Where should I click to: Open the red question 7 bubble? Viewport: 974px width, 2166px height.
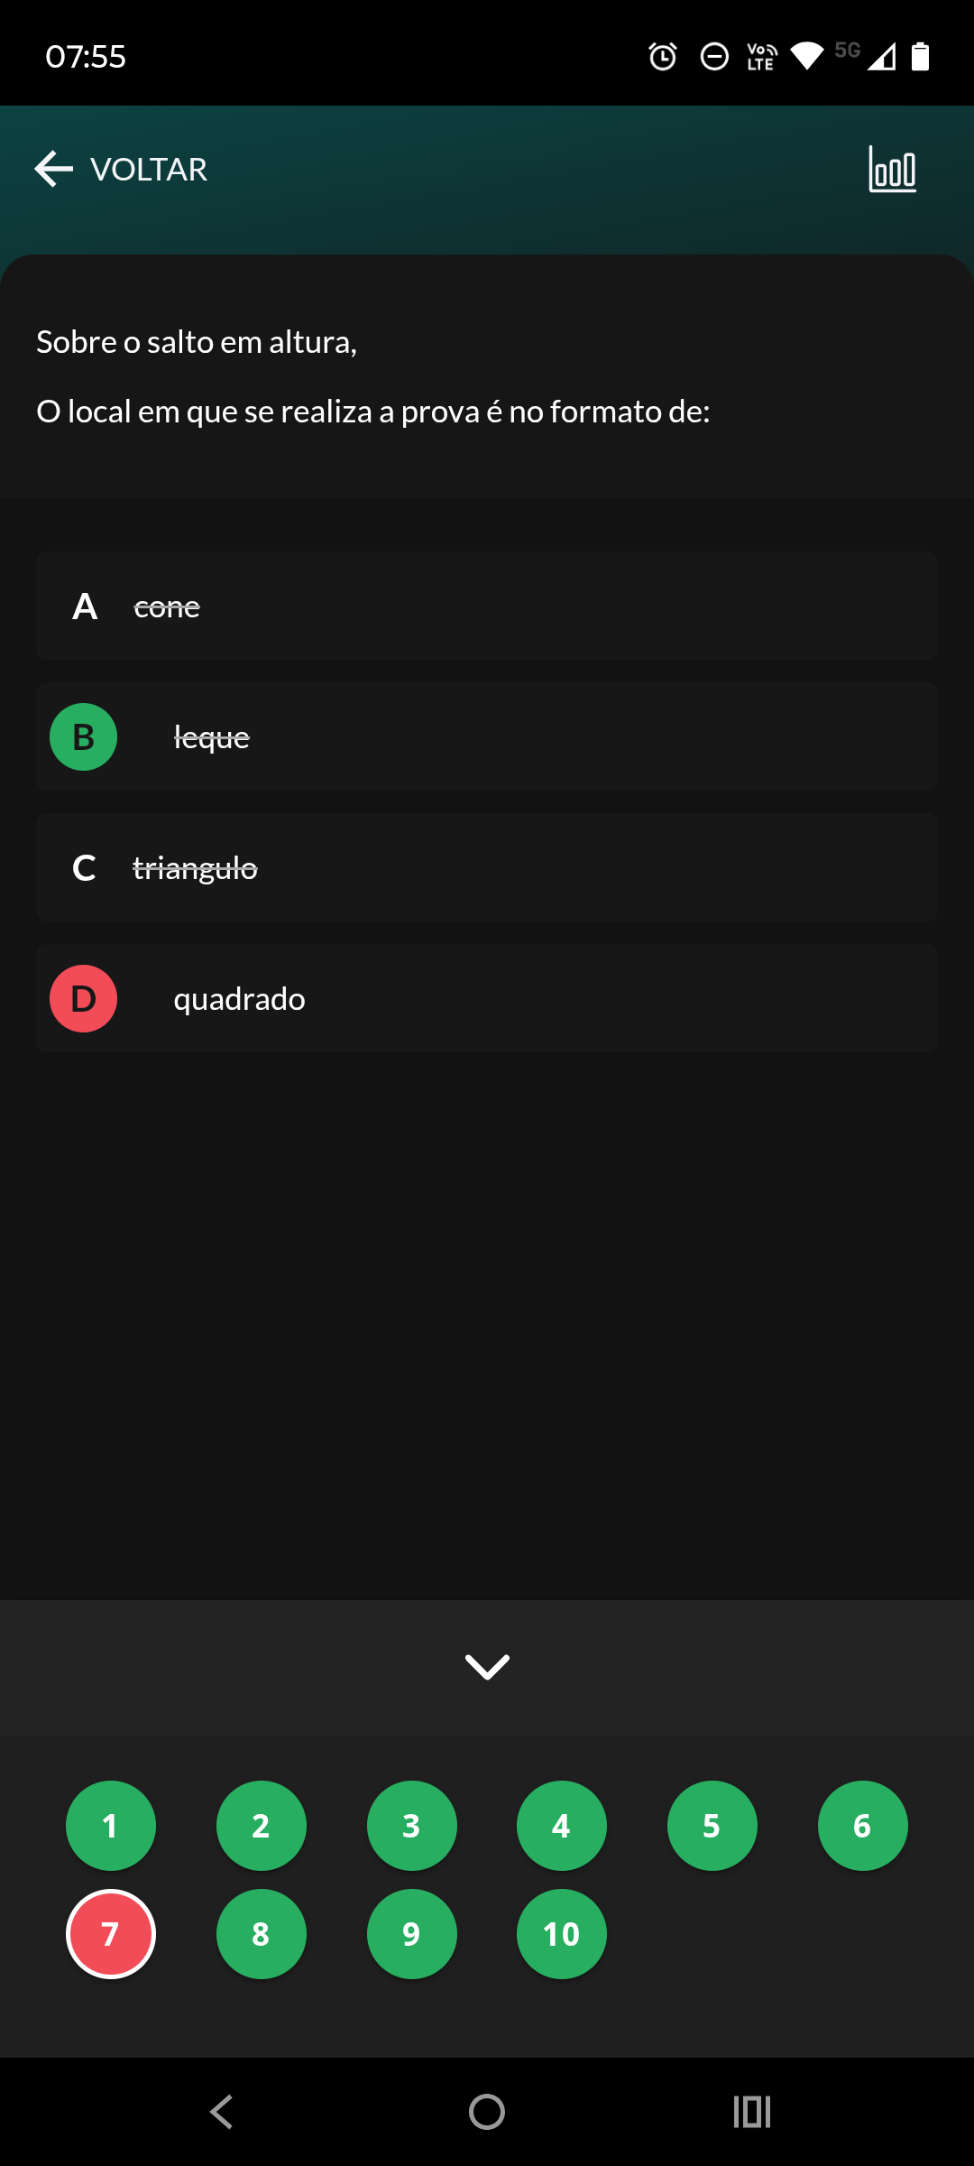[x=111, y=1934]
